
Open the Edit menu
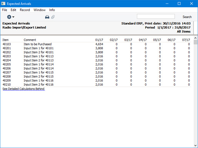[13, 10]
